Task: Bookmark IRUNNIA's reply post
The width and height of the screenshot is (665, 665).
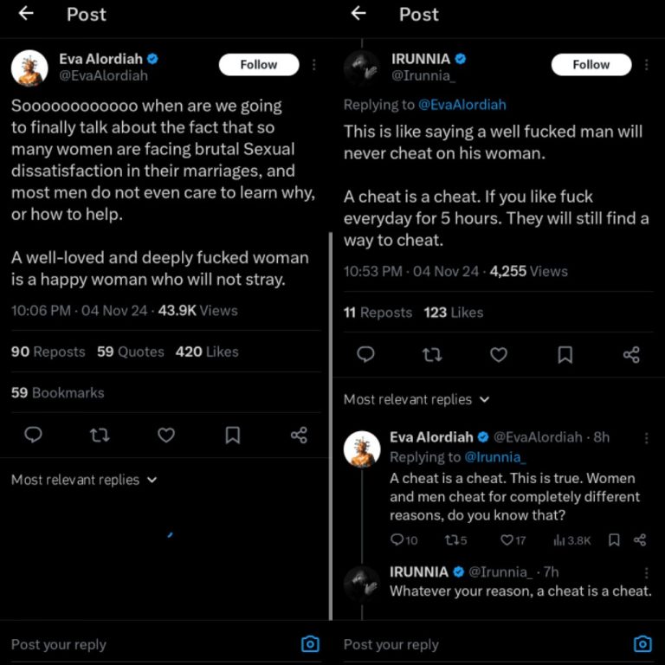Action: click(x=565, y=354)
